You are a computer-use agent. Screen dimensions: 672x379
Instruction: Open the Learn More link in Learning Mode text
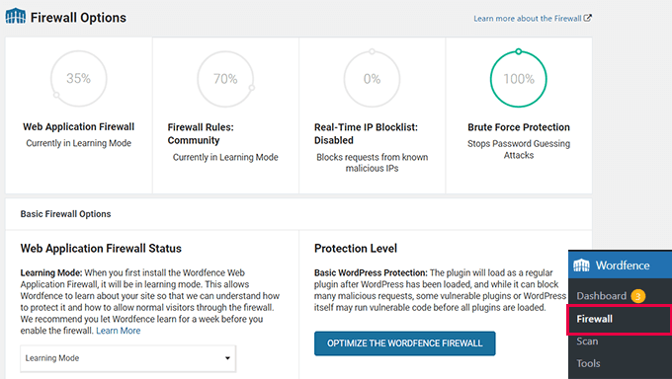[119, 331]
